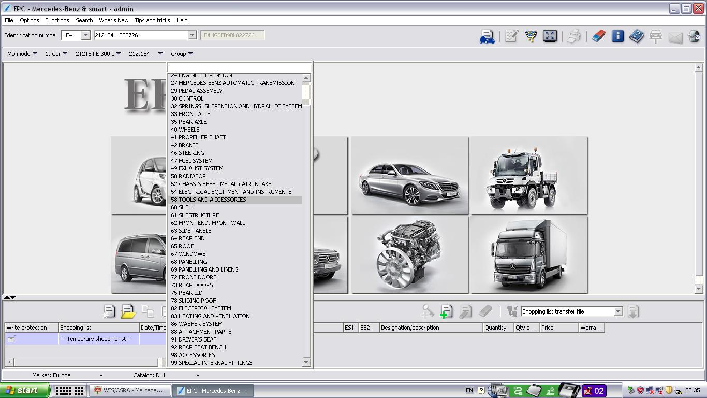
Task: Click the notes pencil icon in toolbar
Action: click(512, 36)
